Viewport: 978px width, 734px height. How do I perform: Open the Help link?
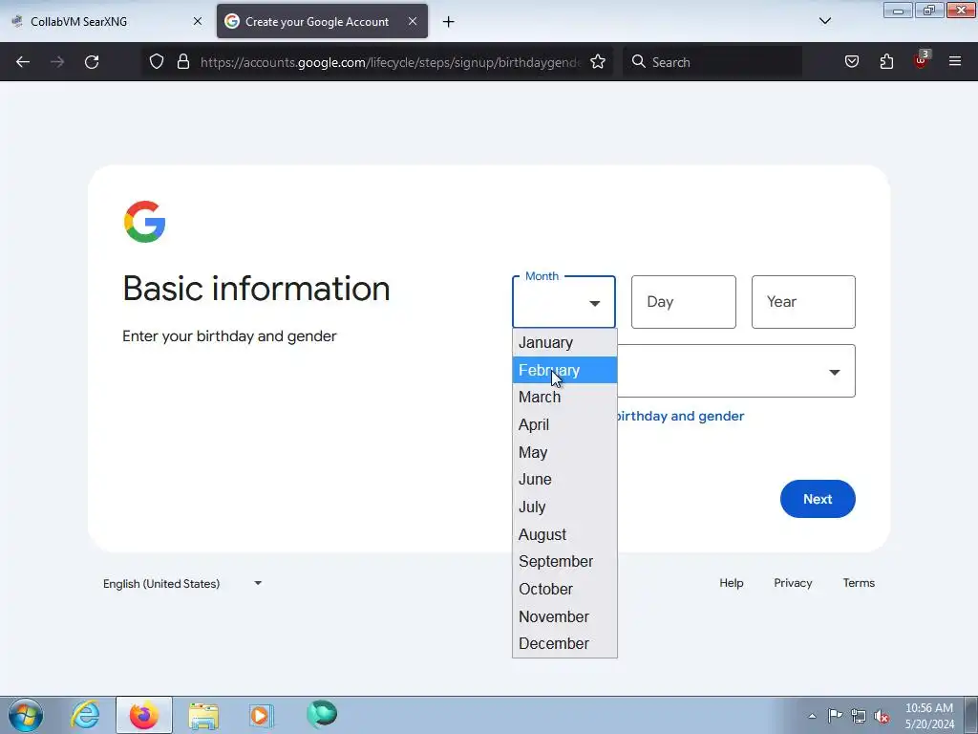(731, 583)
